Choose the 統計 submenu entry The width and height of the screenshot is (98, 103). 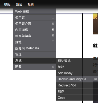[x=77, y=67]
